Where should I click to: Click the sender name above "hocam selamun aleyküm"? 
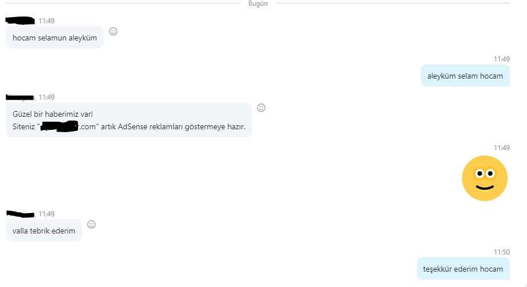click(21, 20)
